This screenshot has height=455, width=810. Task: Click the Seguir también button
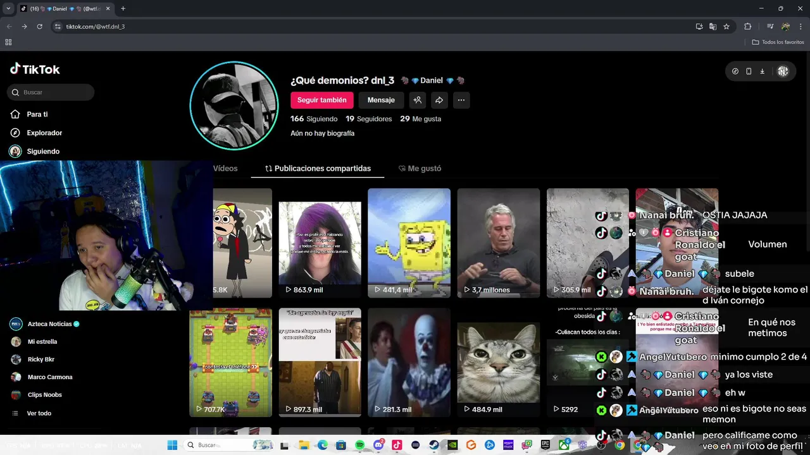(x=321, y=100)
